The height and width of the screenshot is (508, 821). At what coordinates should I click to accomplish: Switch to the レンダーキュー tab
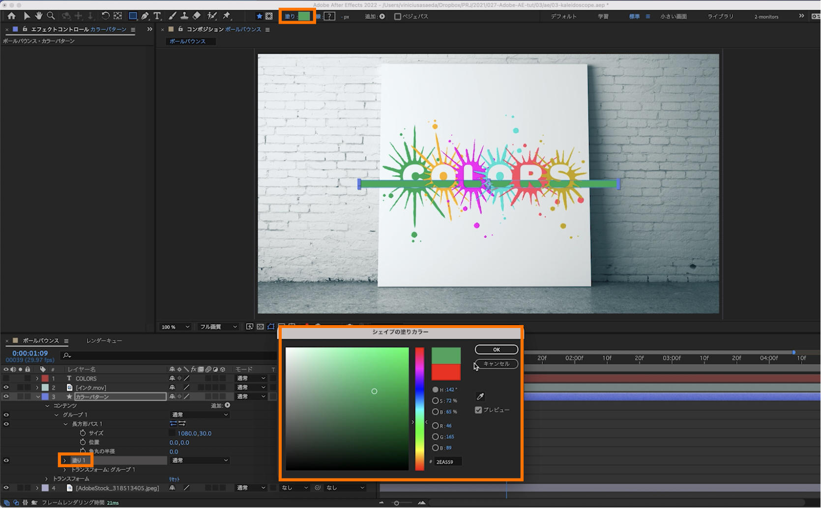pyautogui.click(x=104, y=341)
